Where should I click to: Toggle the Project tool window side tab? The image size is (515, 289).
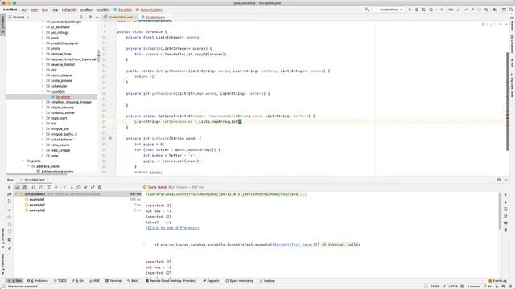coord(2,25)
